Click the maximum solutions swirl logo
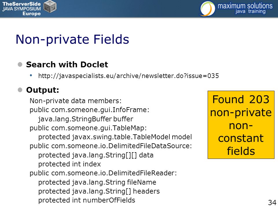The height and width of the screenshot is (208, 278). click(207, 9)
